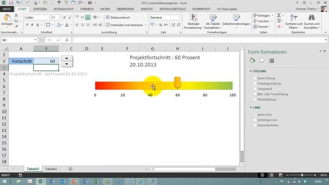This screenshot has width=329, height=185.
Task: Increase the font size with larger A icon
Action: click(x=65, y=17)
